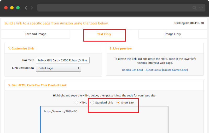Click the browser forward arrow

click(x=32, y=8)
